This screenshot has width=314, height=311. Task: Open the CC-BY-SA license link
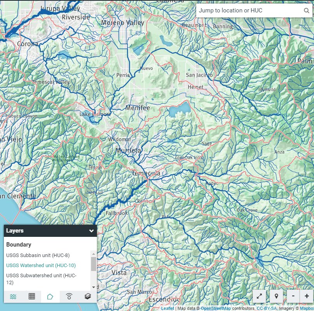(267, 308)
